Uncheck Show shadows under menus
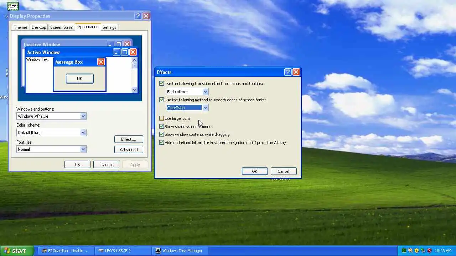Image resolution: width=456 pixels, height=256 pixels. (162, 127)
